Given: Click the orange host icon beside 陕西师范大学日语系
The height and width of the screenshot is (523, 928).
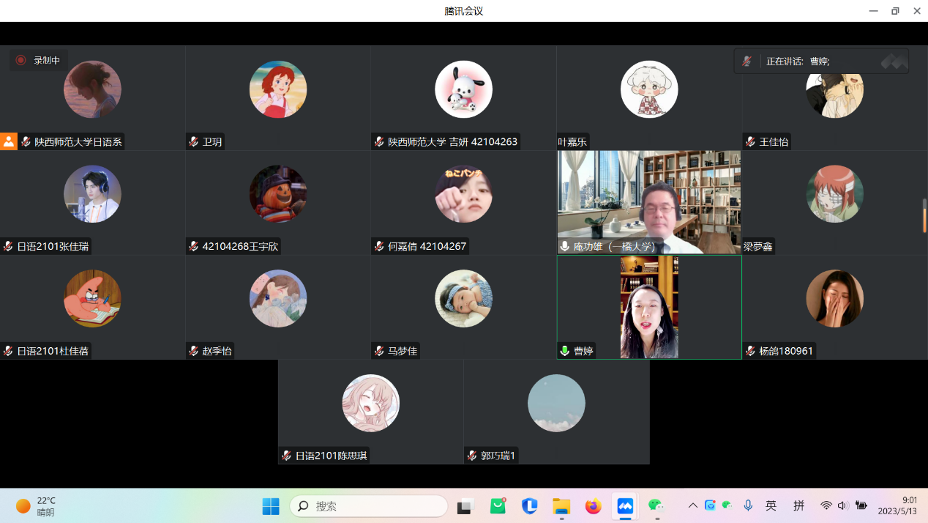Looking at the screenshot, I should pyautogui.click(x=8, y=141).
